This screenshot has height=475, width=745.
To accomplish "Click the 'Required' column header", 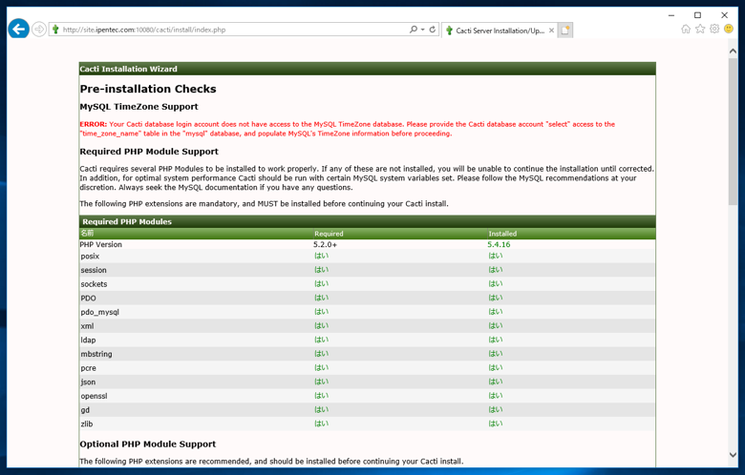I will tap(329, 234).
